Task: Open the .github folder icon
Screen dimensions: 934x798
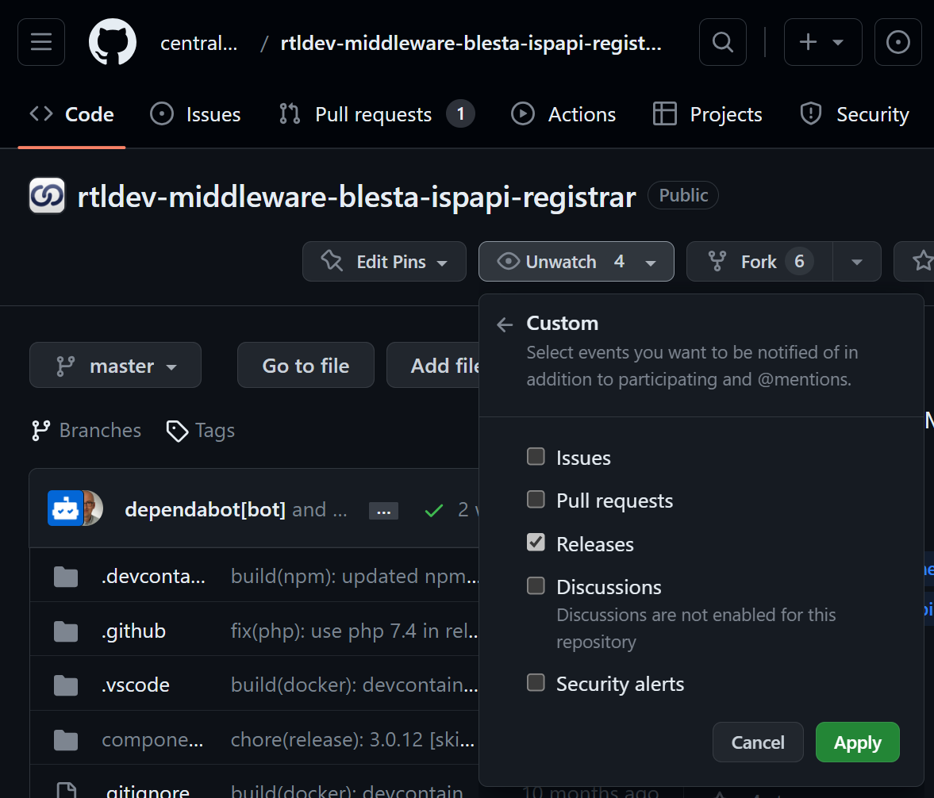Action: [66, 631]
